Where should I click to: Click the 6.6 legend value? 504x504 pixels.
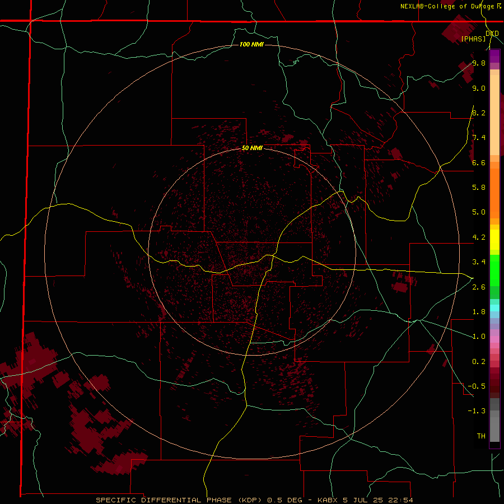[x=479, y=162]
